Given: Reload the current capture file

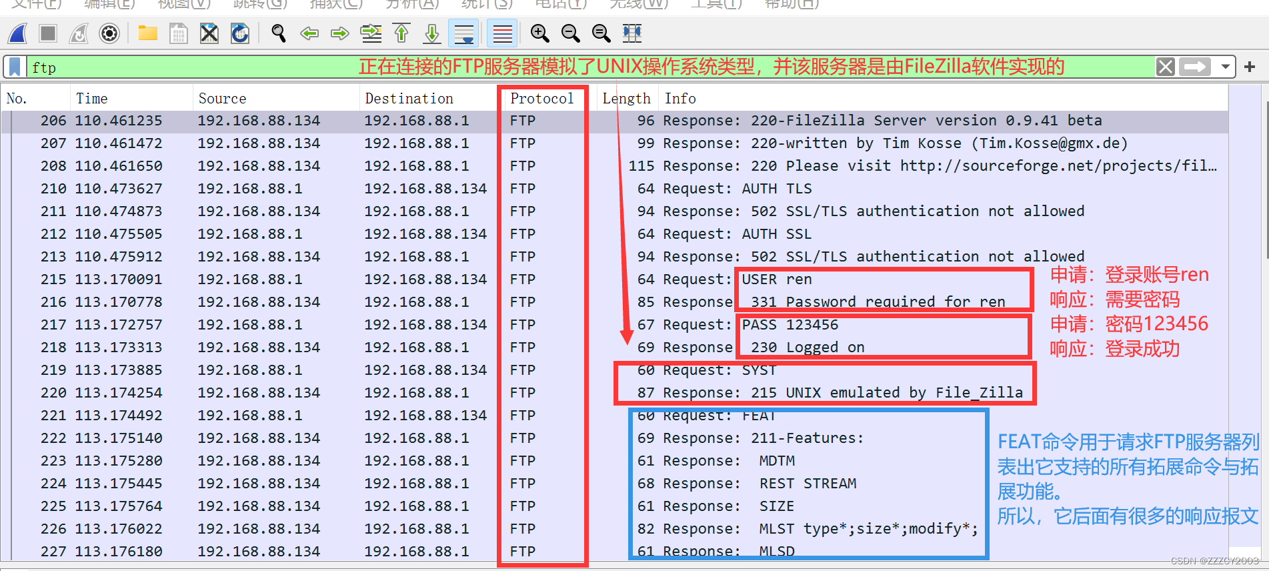Looking at the screenshot, I should pyautogui.click(x=240, y=33).
